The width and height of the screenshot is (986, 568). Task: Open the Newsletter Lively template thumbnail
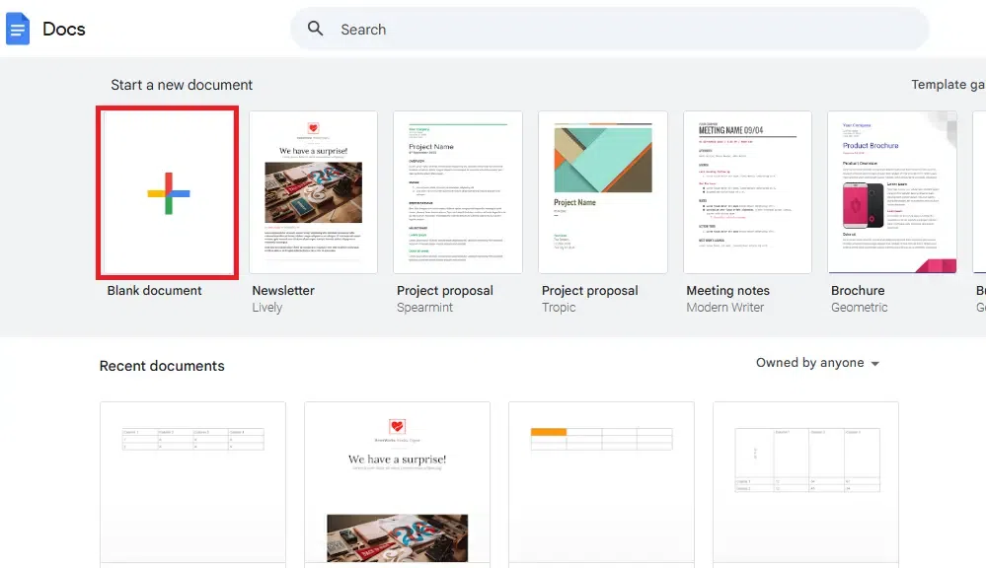(313, 192)
